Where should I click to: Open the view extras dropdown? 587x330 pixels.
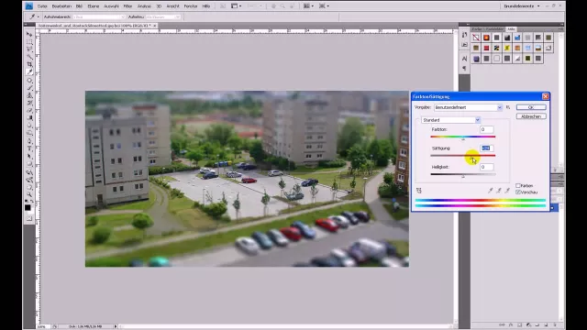click(236, 6)
